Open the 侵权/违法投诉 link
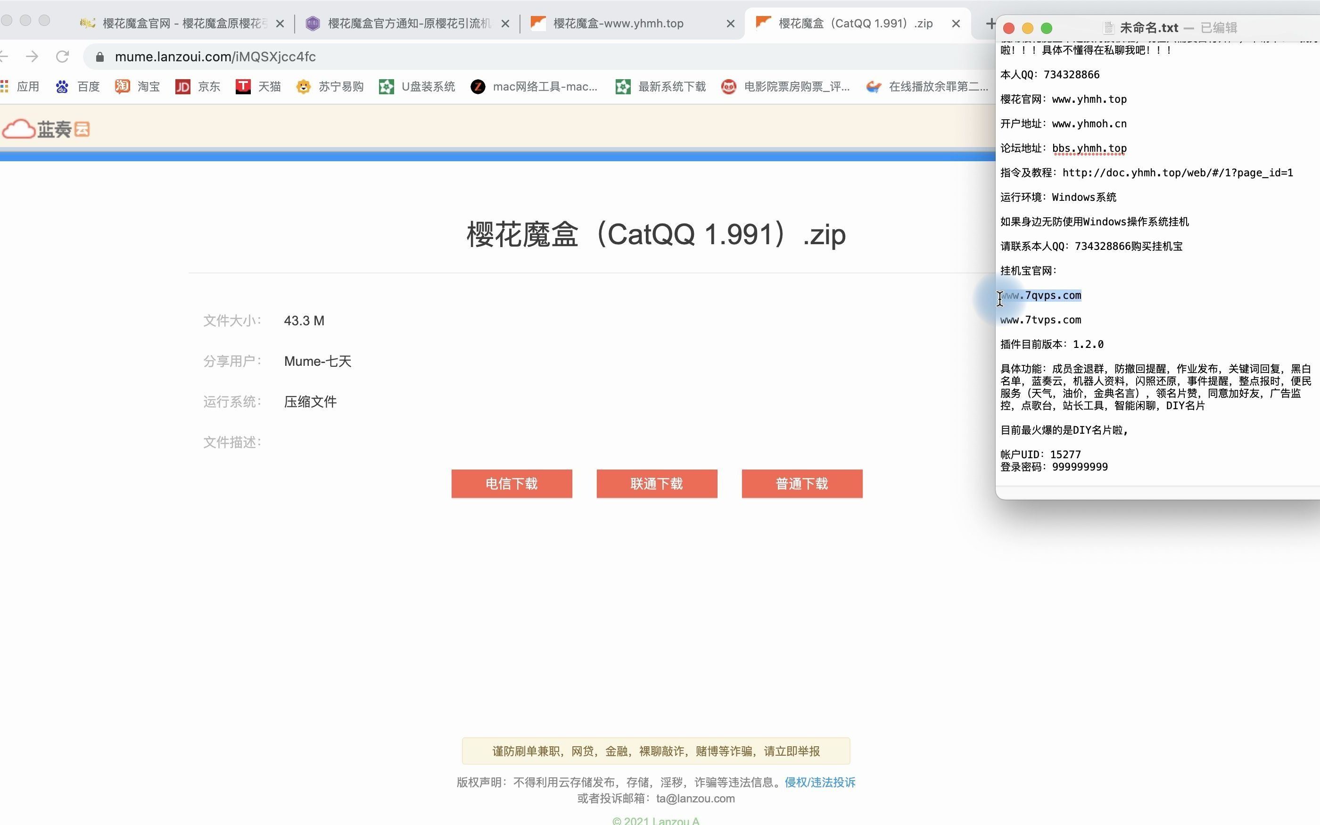 coord(819,782)
